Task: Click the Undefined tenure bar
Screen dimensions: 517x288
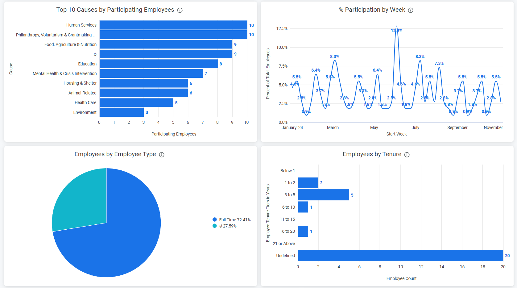Action: (x=400, y=255)
